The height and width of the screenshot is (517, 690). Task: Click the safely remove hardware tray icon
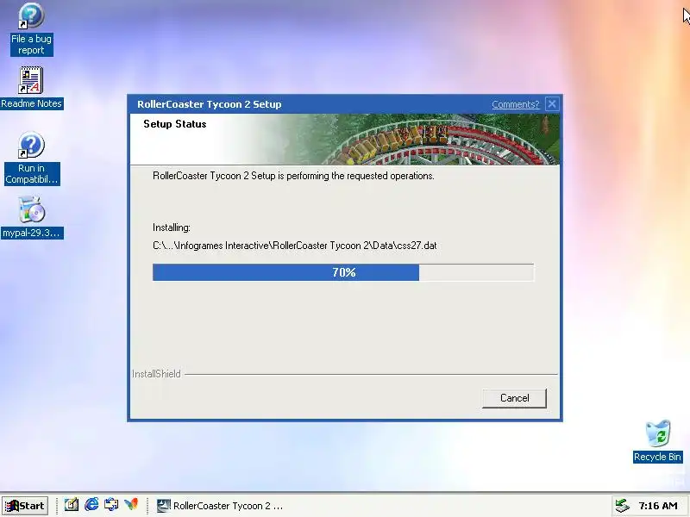click(x=622, y=506)
